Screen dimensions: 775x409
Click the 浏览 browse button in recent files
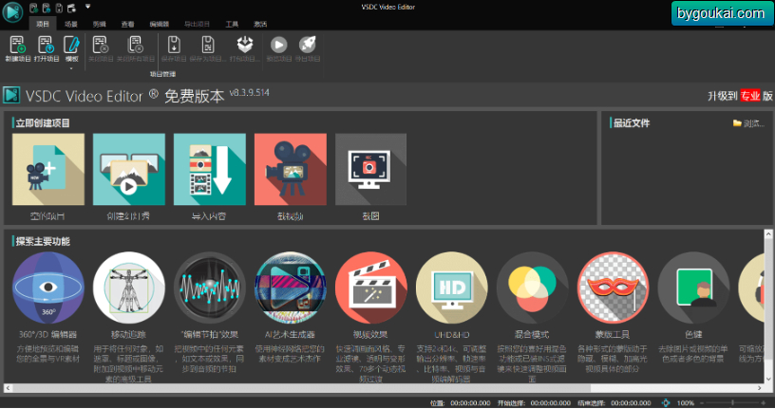(x=748, y=123)
